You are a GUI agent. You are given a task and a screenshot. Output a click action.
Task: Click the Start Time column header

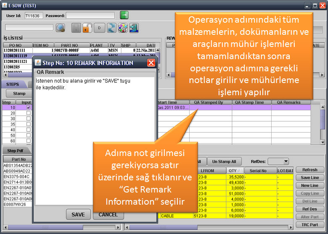click(x=173, y=102)
